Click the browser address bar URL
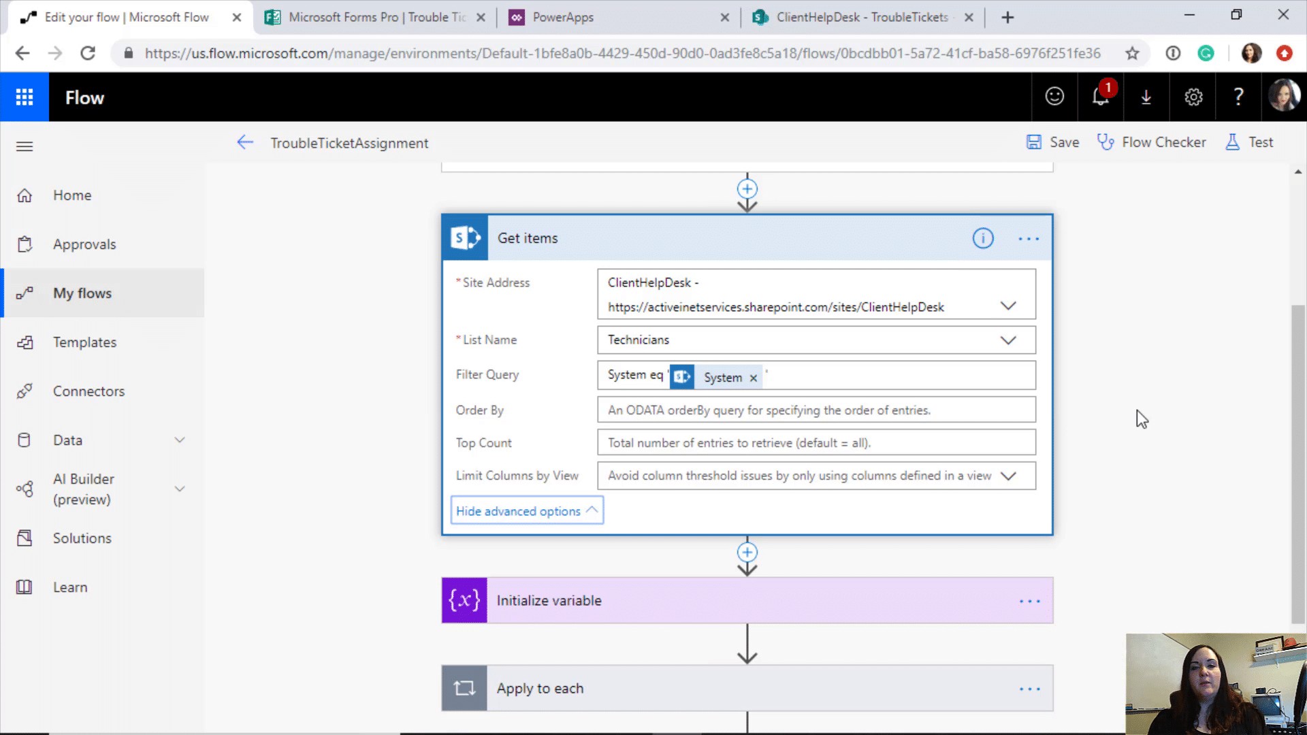The width and height of the screenshot is (1307, 735). click(622, 53)
